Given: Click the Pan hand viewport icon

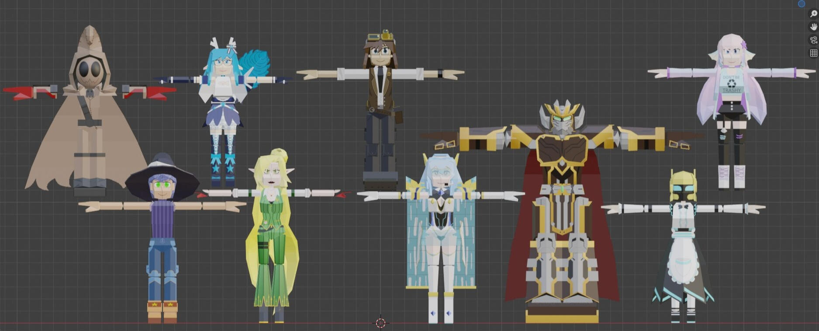Looking at the screenshot, I should [x=813, y=27].
